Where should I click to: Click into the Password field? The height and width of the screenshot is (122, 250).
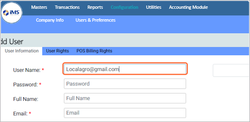point(125,84)
